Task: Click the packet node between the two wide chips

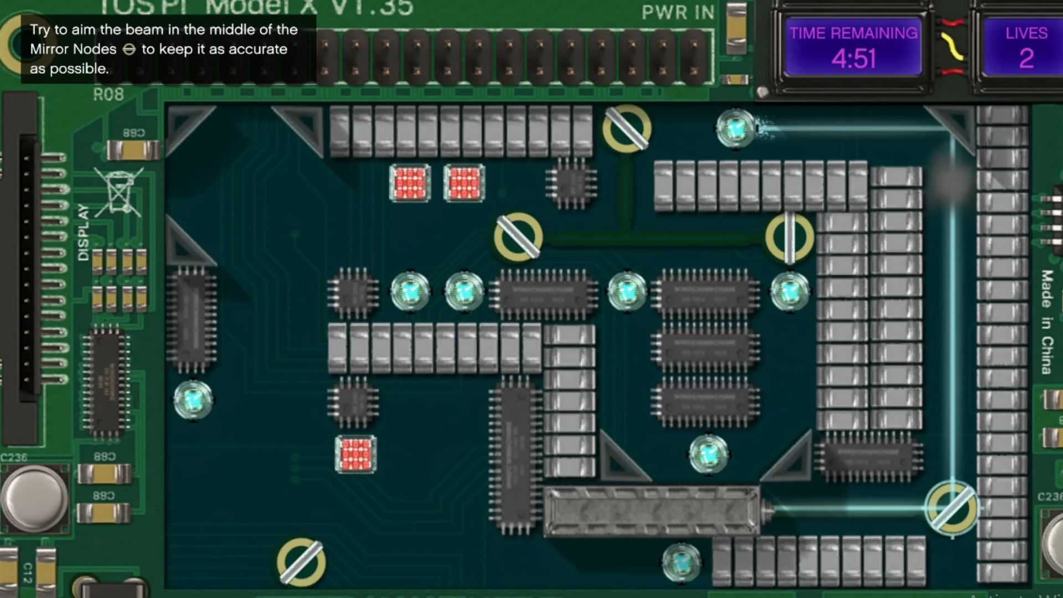Action: point(627,291)
